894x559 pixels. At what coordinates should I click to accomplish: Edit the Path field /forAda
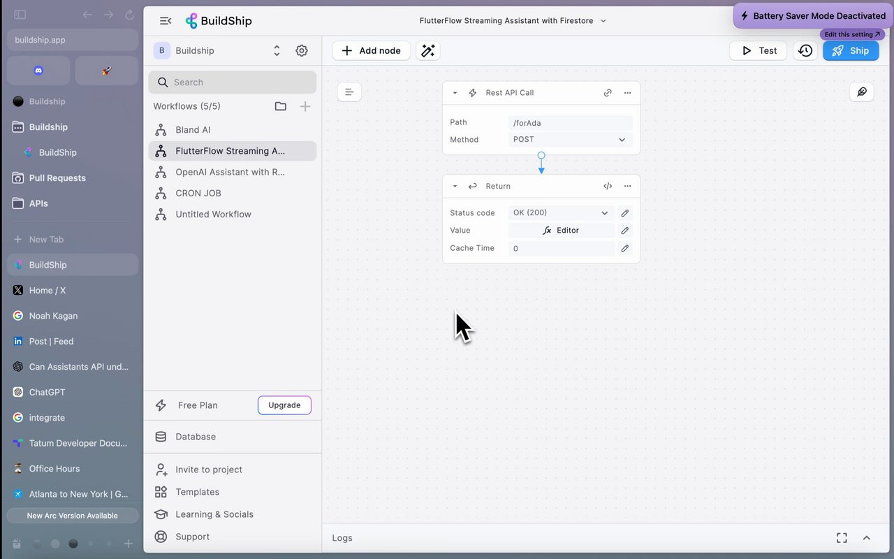coord(571,123)
